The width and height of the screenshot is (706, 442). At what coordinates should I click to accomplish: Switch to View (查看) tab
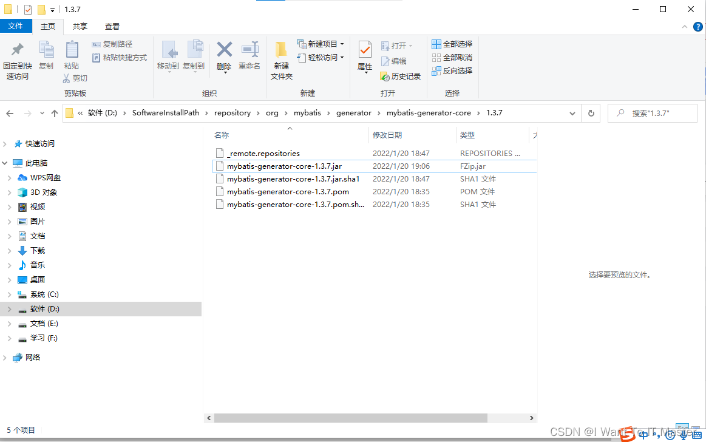[112, 27]
